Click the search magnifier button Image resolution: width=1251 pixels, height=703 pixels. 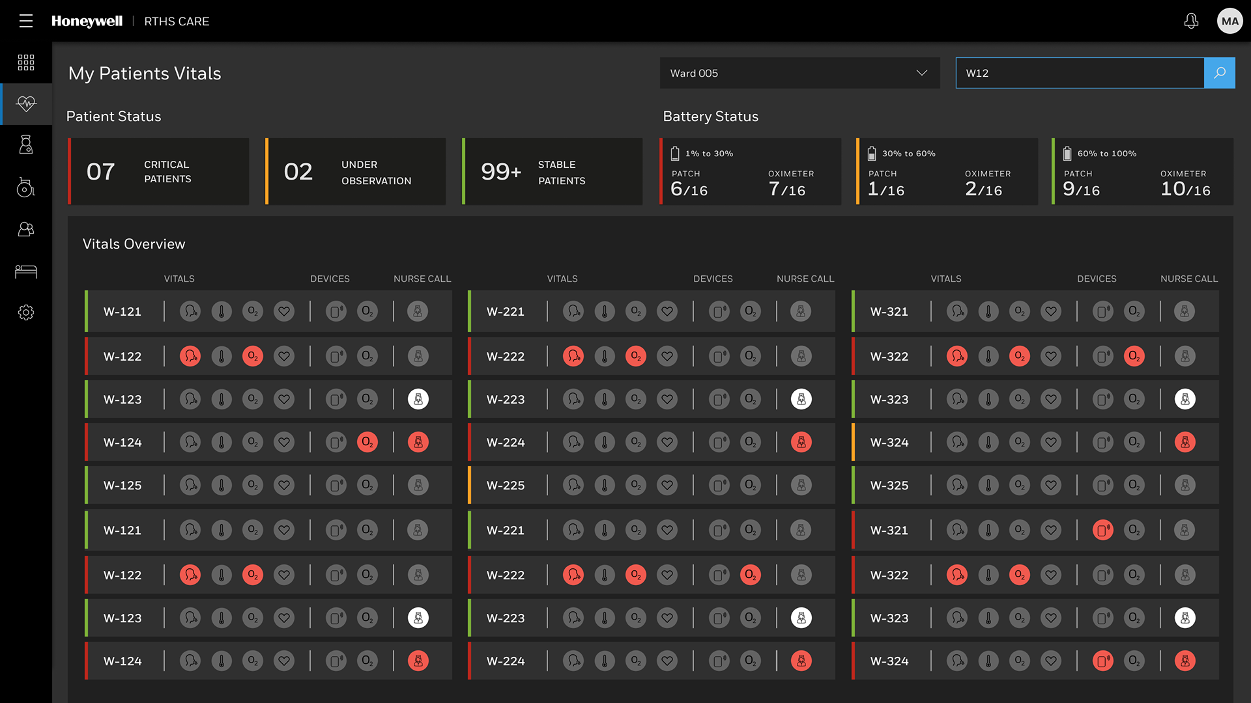click(1219, 73)
